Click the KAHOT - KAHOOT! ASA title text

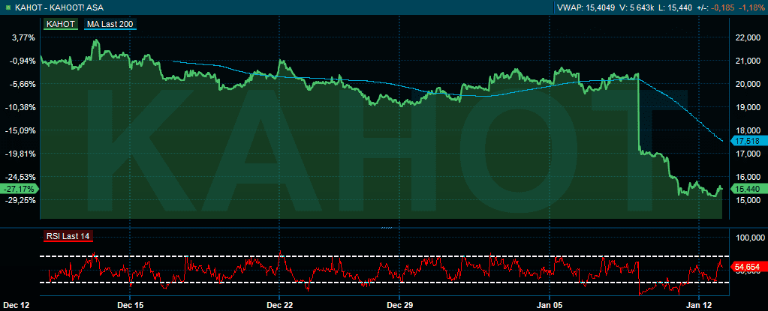click(58, 7)
